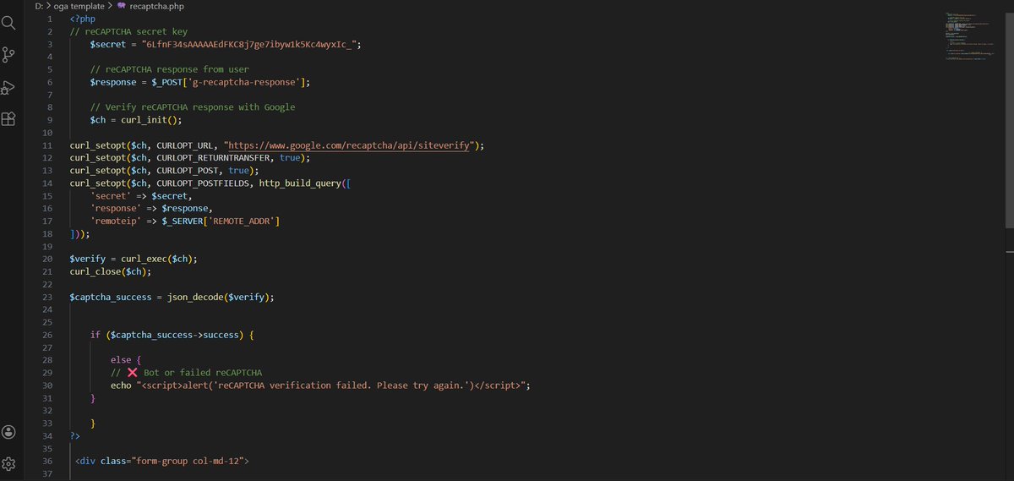
Task: Click the 'json_decode' function call
Action: [x=196, y=298]
